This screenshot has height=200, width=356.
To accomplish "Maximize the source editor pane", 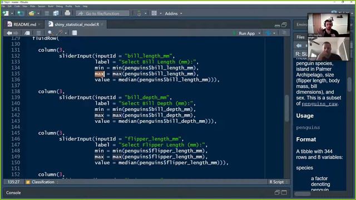I will point(284,24).
